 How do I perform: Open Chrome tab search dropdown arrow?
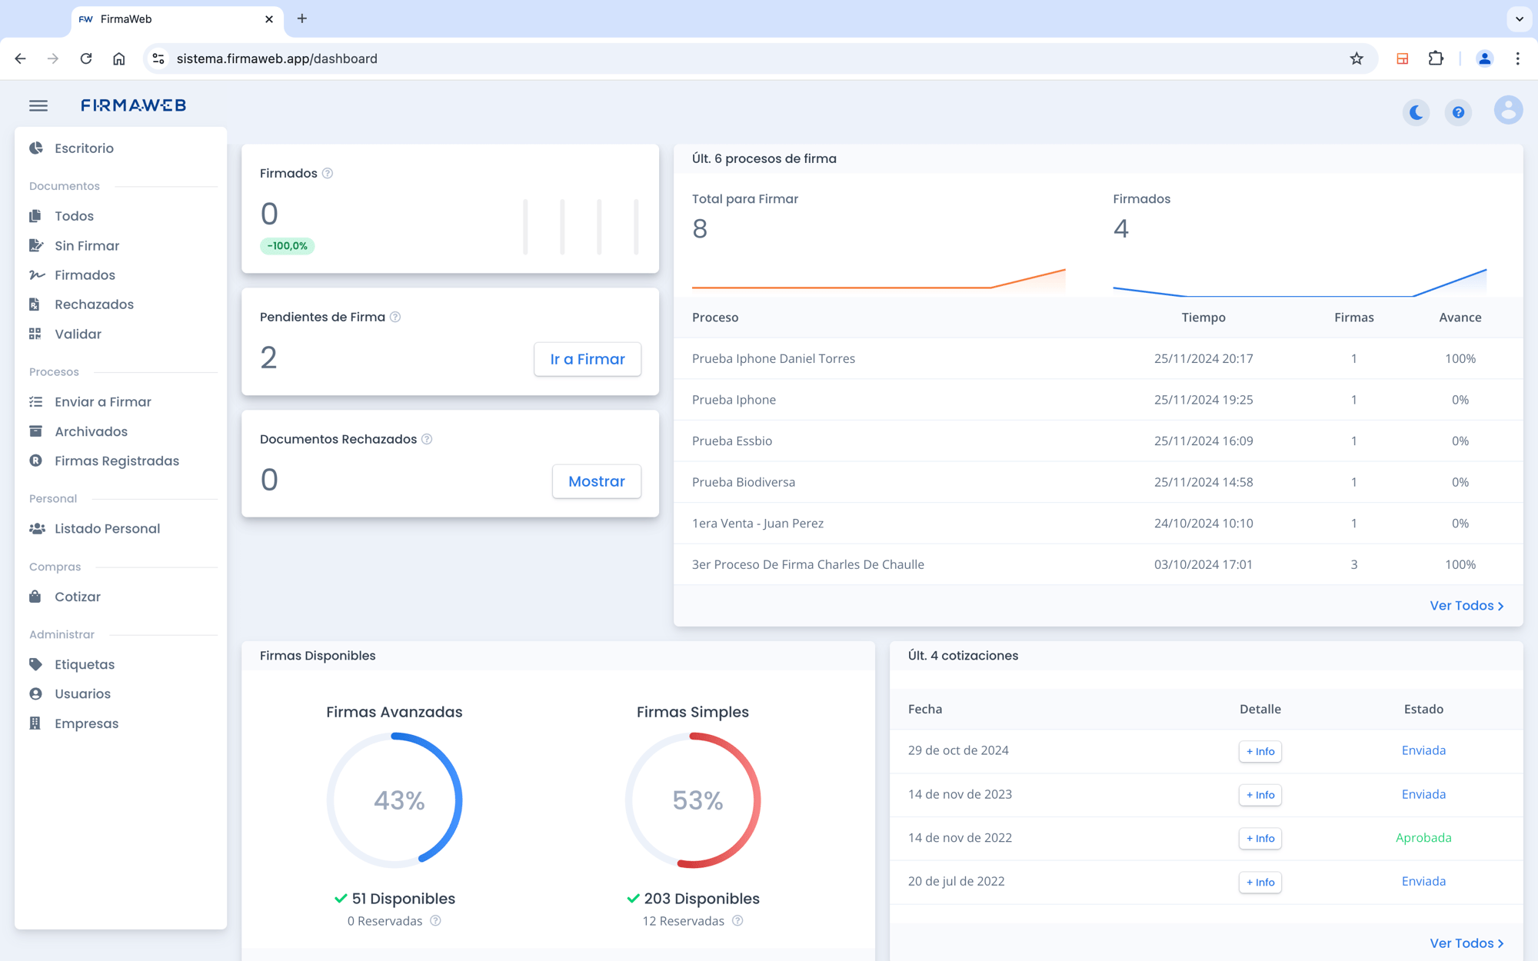(x=1519, y=18)
